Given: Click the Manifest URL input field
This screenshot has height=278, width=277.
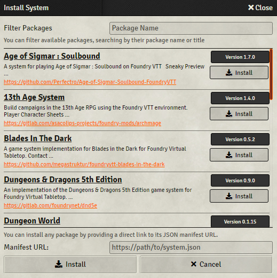Looking at the screenshot, I should (x=191, y=248).
